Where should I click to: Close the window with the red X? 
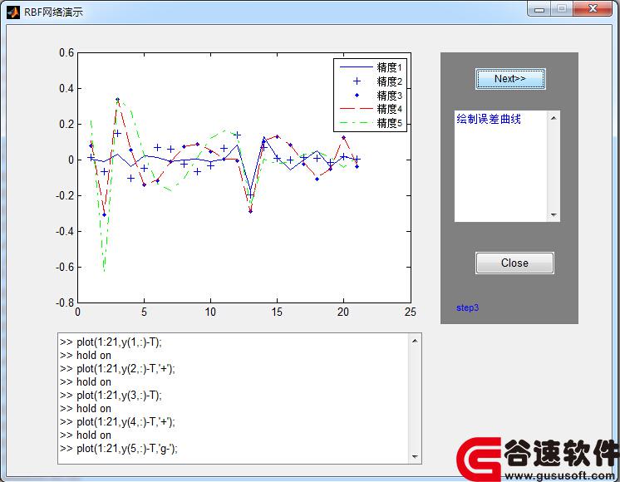pos(593,8)
